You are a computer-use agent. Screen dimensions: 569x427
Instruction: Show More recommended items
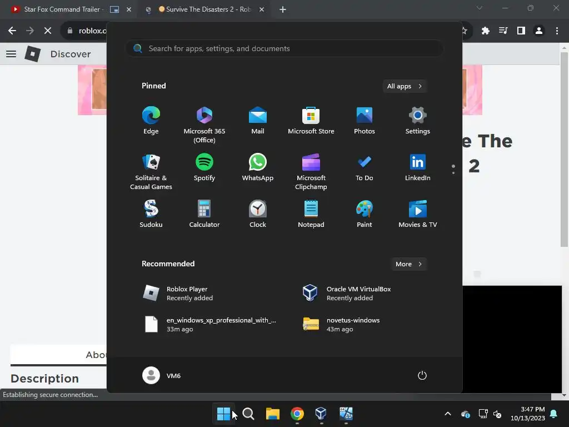pyautogui.click(x=408, y=264)
